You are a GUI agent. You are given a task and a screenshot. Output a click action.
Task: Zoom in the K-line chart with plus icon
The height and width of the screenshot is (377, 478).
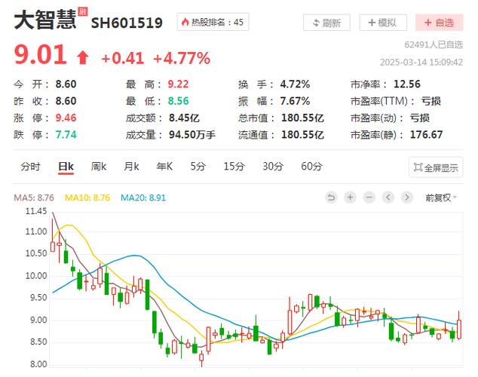point(350,198)
